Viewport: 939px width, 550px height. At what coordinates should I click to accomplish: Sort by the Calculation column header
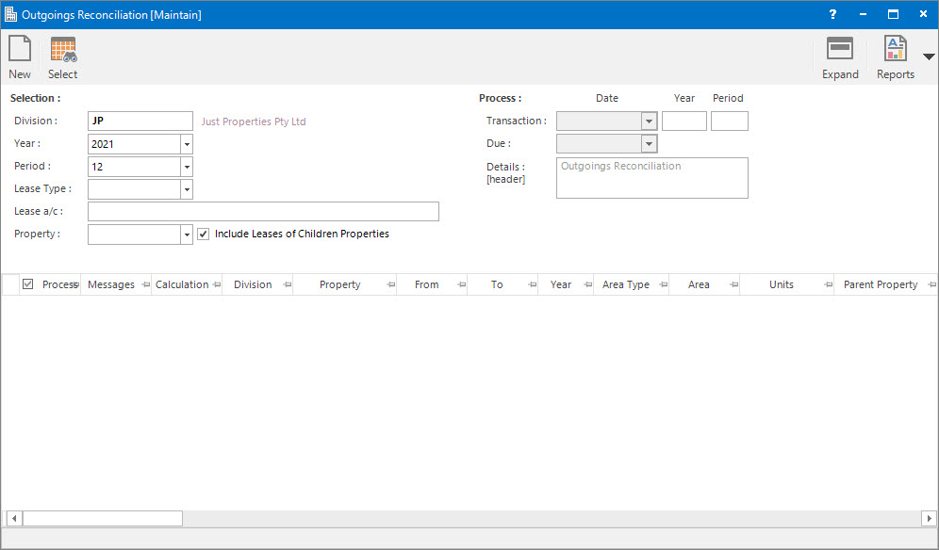click(182, 284)
